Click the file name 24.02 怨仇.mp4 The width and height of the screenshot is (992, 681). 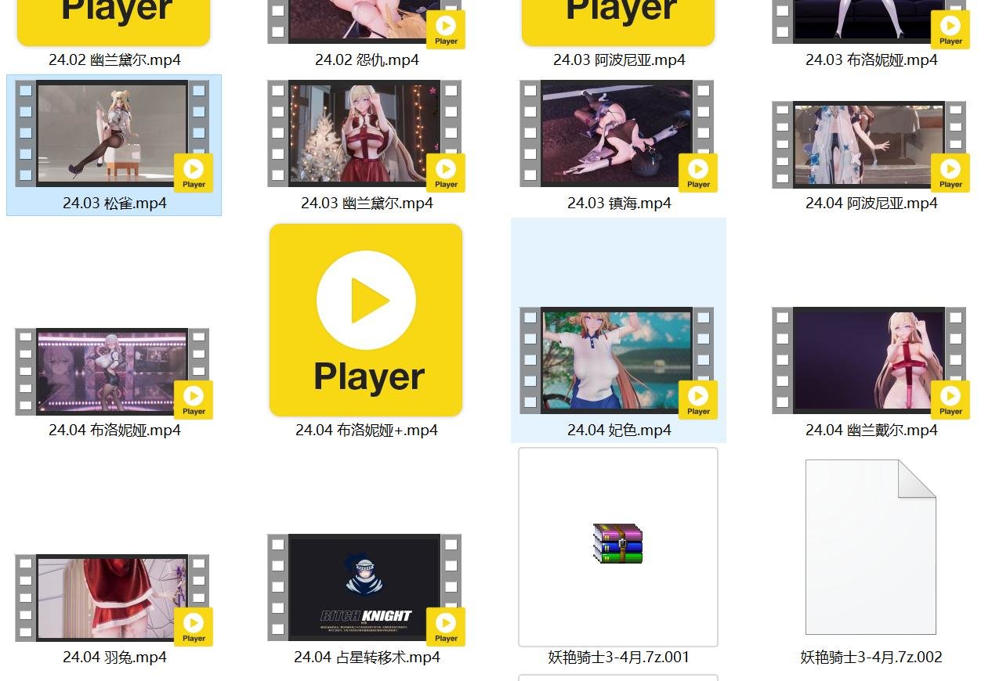tap(367, 60)
